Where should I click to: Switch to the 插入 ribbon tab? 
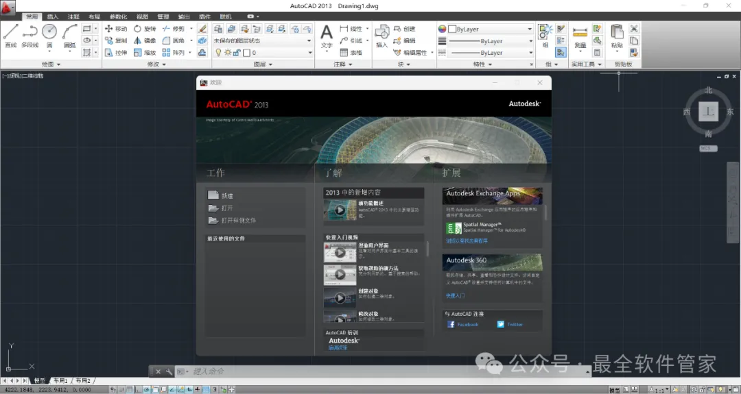click(52, 16)
